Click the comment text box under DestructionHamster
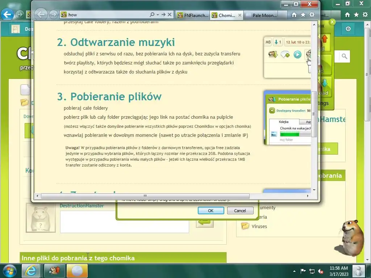 point(125,222)
